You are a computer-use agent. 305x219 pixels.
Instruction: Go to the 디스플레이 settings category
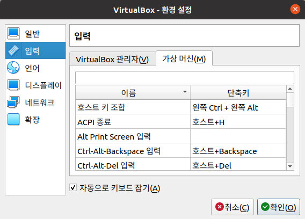(35, 85)
